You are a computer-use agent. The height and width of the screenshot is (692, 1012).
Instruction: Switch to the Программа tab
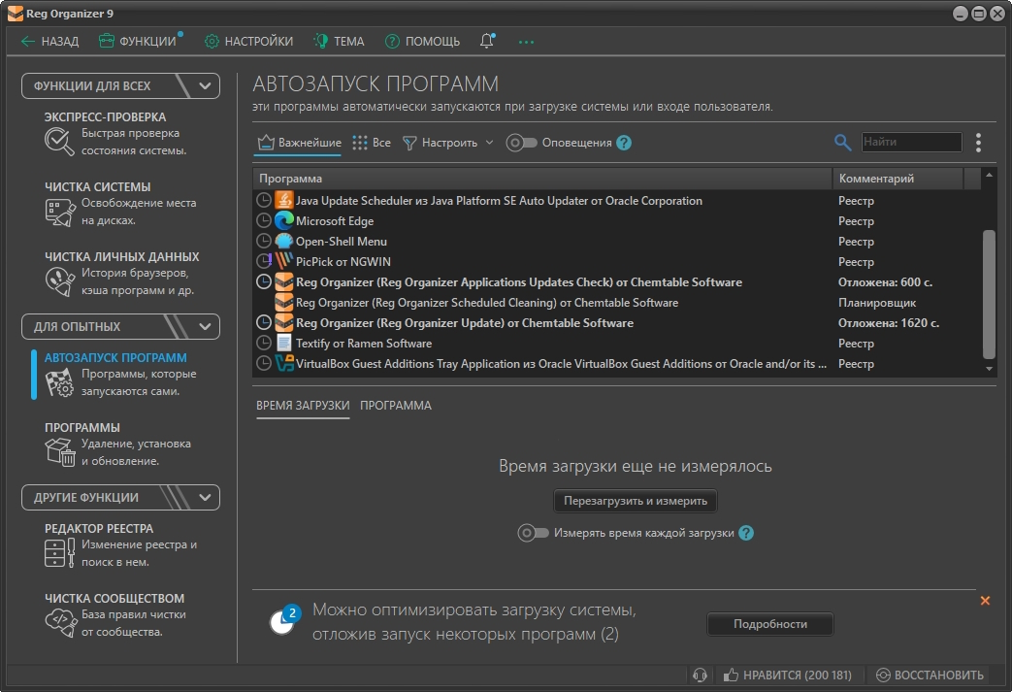[x=395, y=406]
